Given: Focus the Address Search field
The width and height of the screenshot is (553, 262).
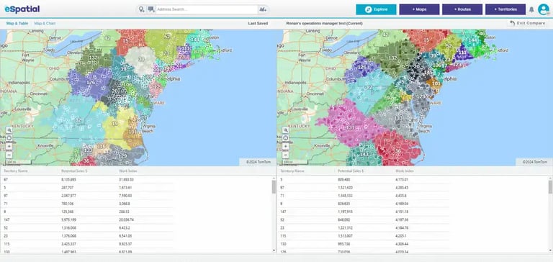Looking at the screenshot, I should pyautogui.click(x=207, y=9).
